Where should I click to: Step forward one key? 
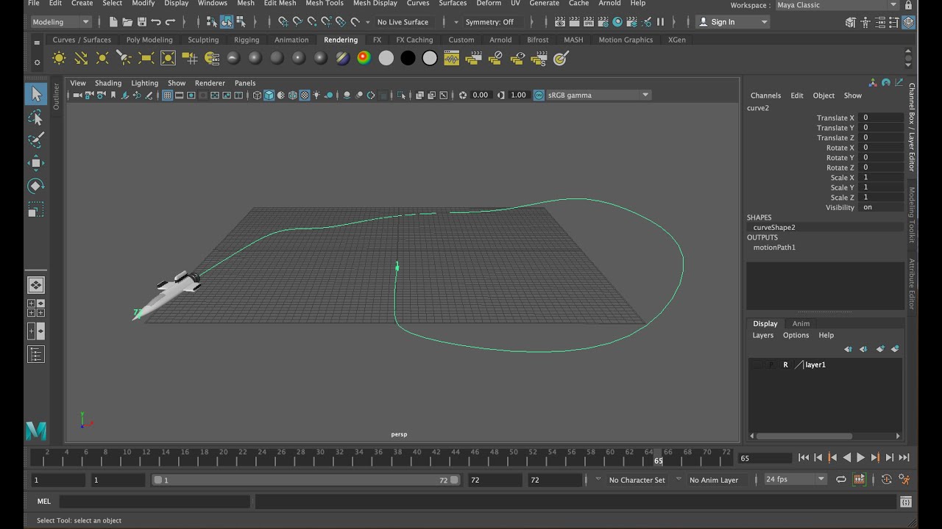(x=875, y=458)
